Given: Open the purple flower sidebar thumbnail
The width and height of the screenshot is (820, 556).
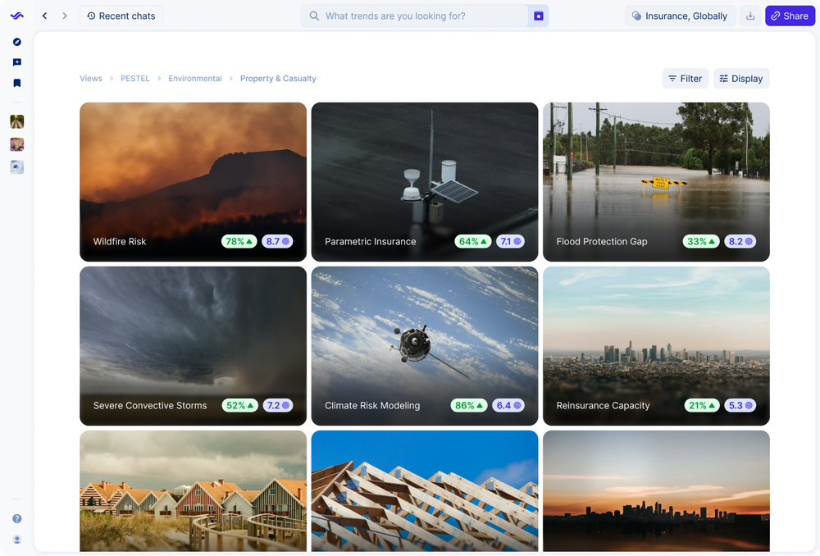Looking at the screenshot, I should pyautogui.click(x=16, y=144).
